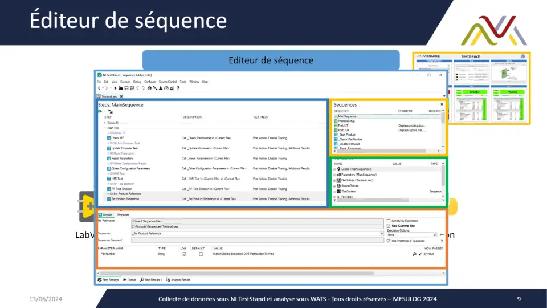
Task: Open the Tools menu
Action: tap(183, 82)
